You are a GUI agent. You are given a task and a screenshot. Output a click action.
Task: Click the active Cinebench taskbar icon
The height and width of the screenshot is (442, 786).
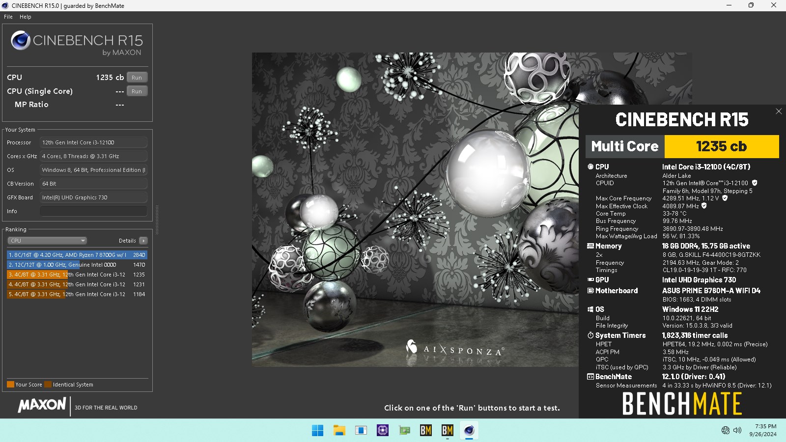pos(469,430)
